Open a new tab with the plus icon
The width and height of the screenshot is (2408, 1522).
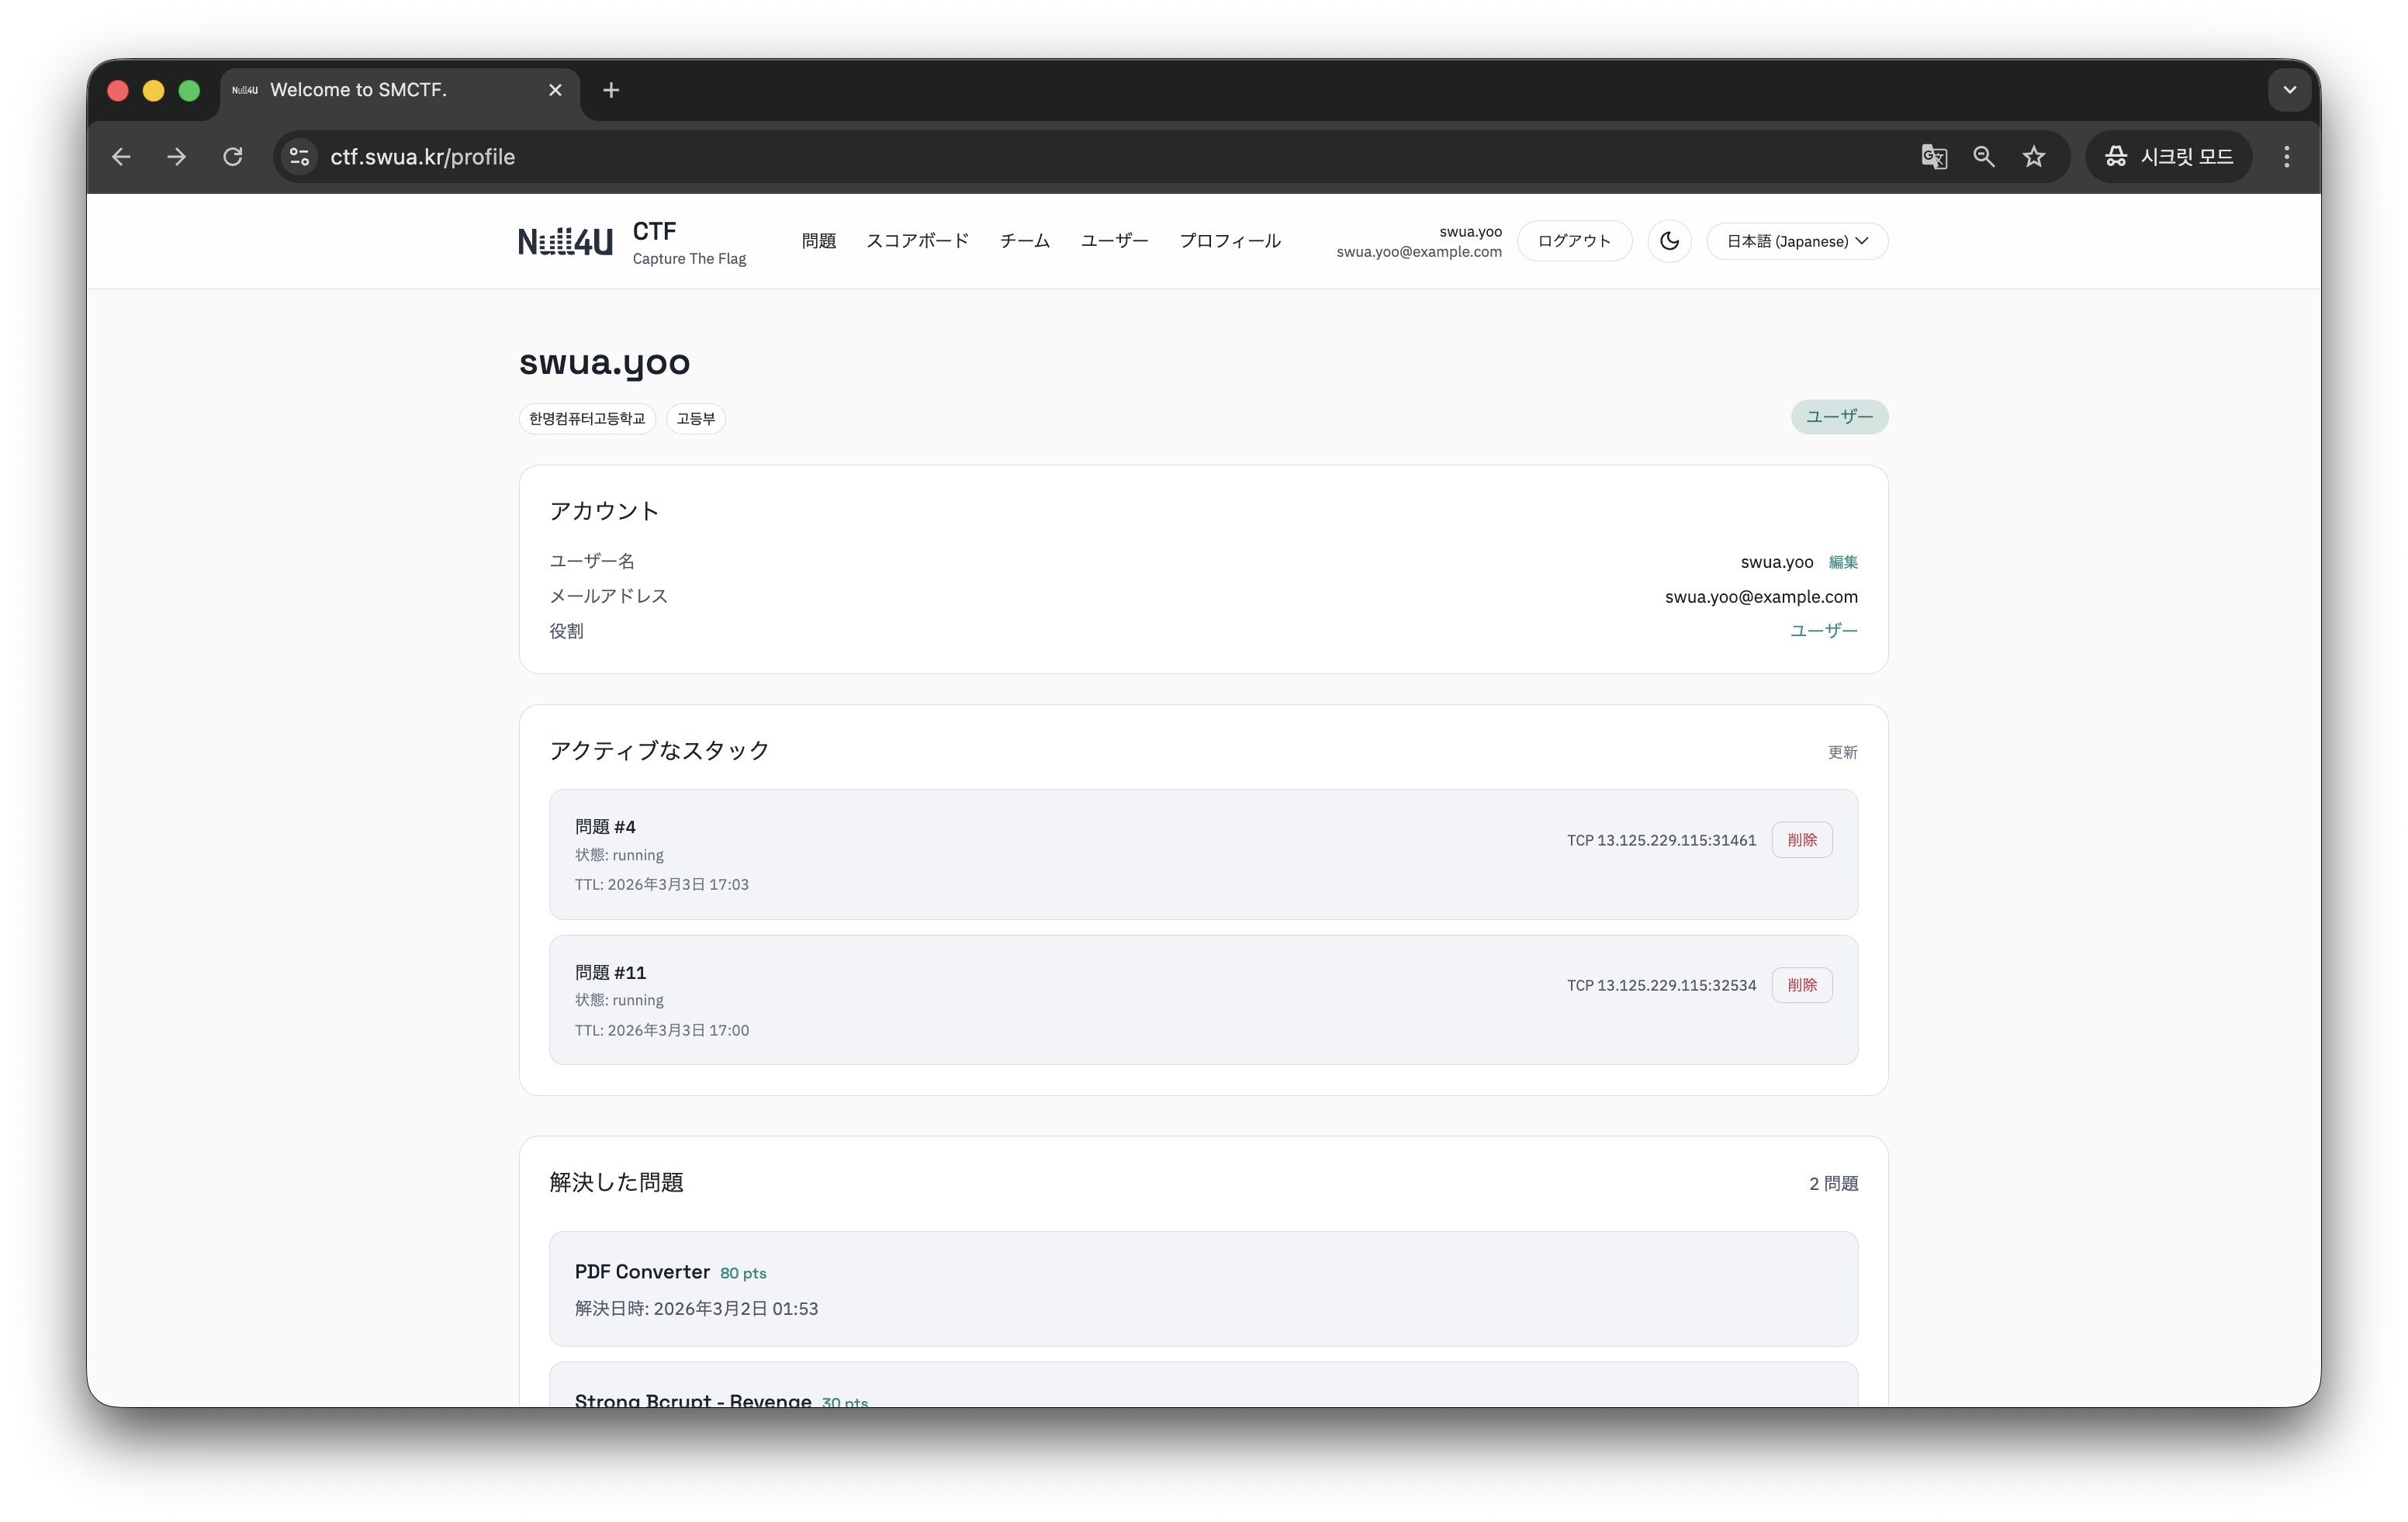point(611,90)
